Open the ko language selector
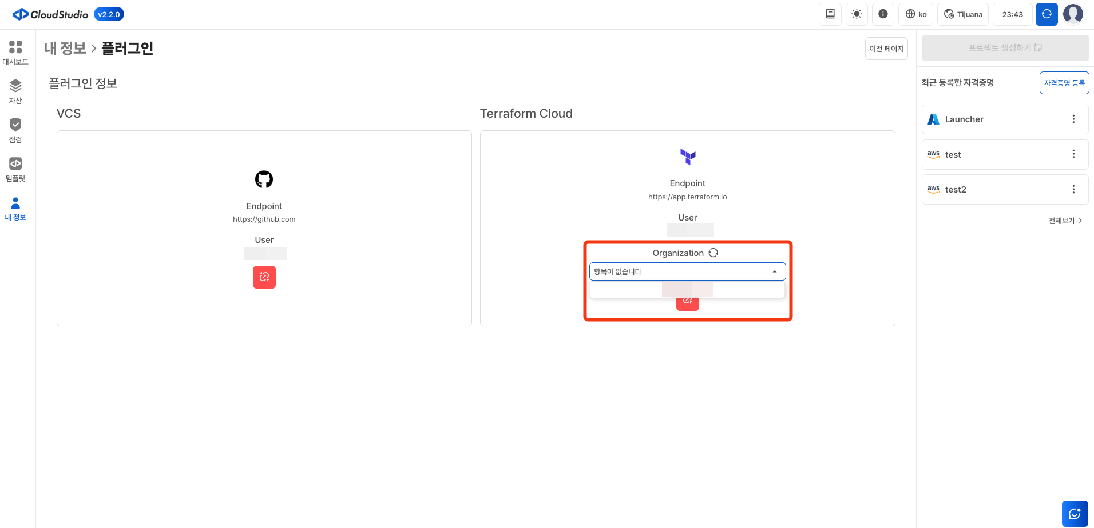The height and width of the screenshot is (528, 1094). (x=915, y=14)
